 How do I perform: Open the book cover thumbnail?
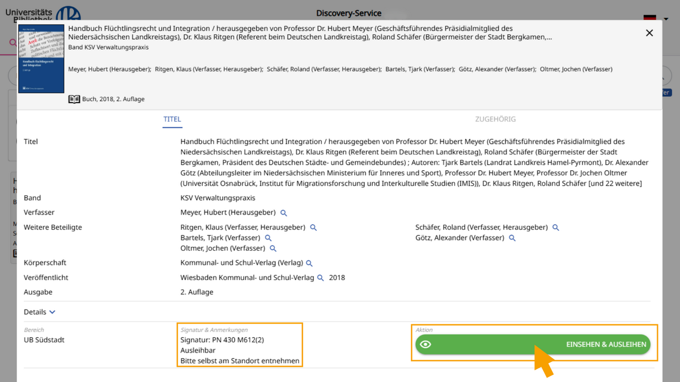(41, 59)
